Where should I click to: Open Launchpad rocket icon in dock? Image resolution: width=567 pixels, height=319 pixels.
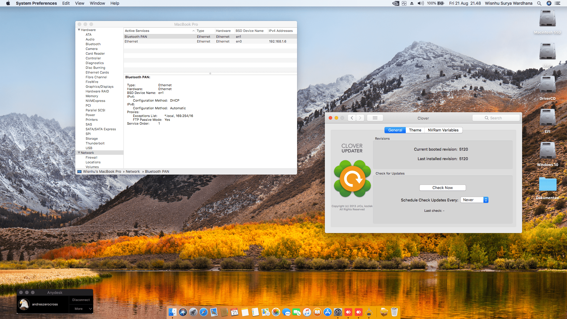click(193, 312)
